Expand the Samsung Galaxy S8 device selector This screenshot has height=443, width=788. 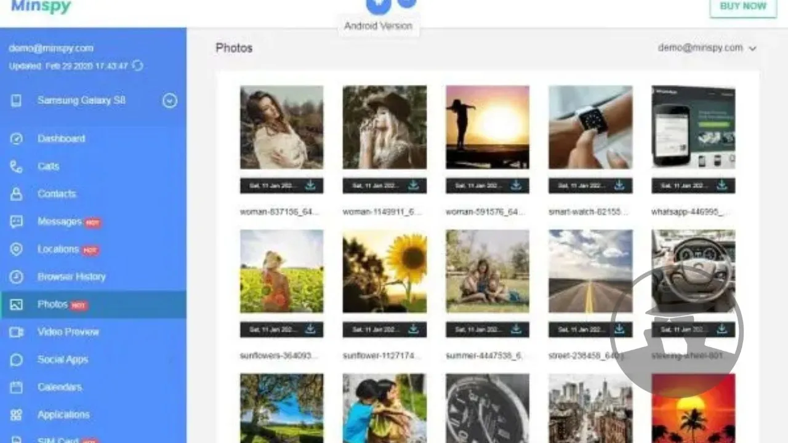[170, 101]
